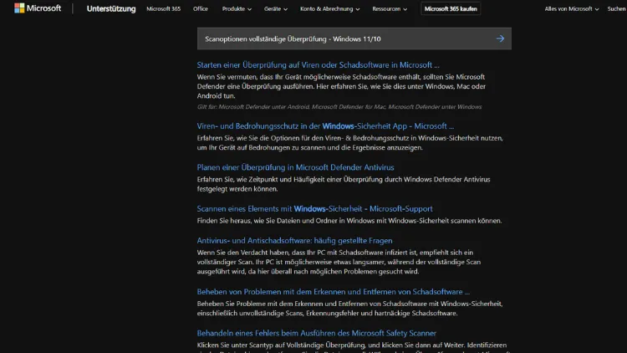Expand the Ressourcen dropdown
Screen dimensions: 627x353
pos(390,9)
